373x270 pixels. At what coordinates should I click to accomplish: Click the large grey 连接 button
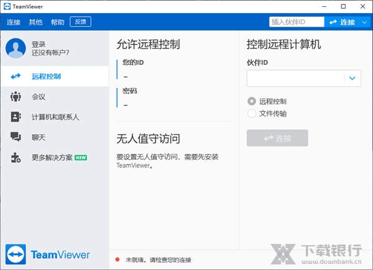(x=277, y=138)
